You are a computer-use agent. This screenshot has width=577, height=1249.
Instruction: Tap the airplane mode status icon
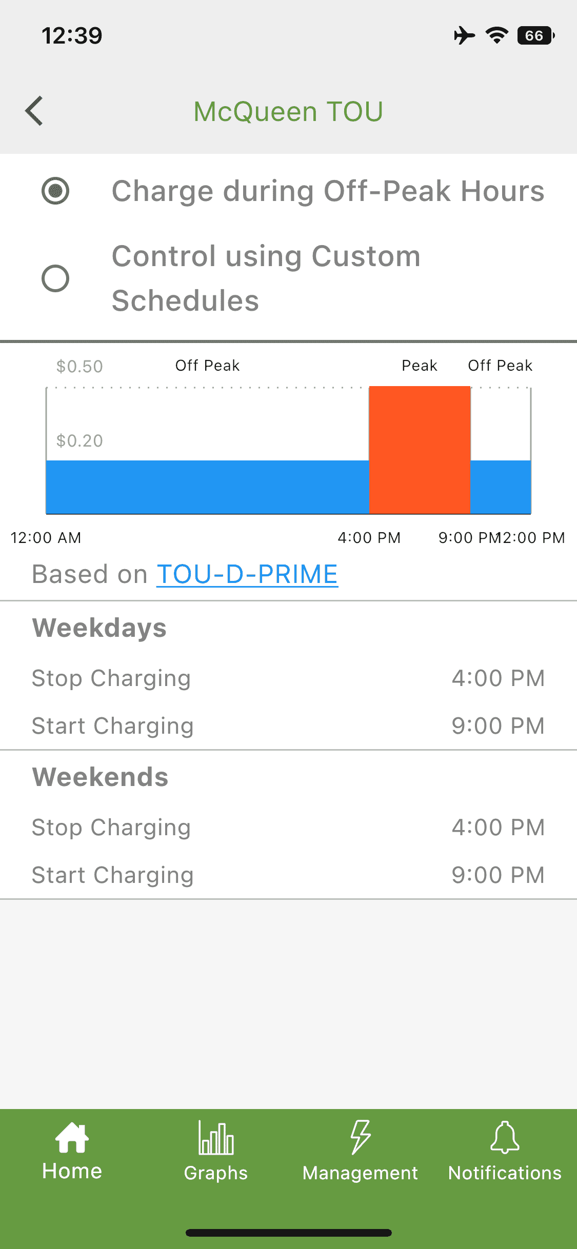click(464, 35)
